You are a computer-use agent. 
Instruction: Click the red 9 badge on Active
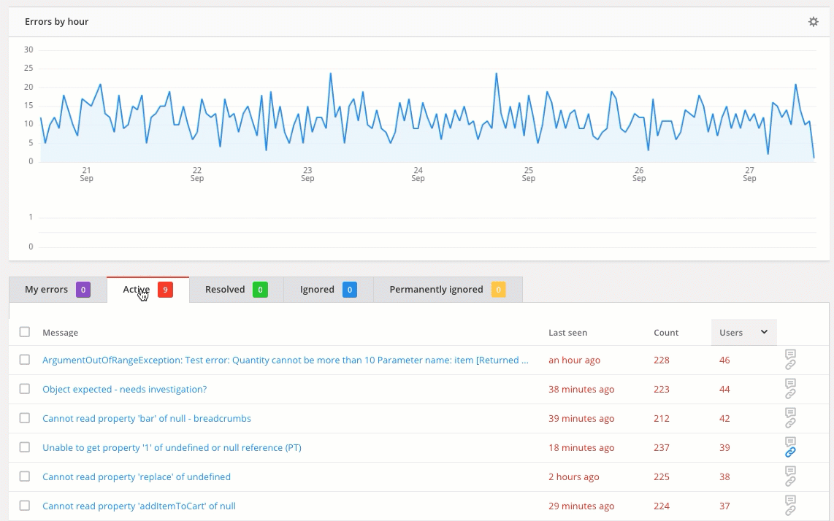[x=166, y=290]
